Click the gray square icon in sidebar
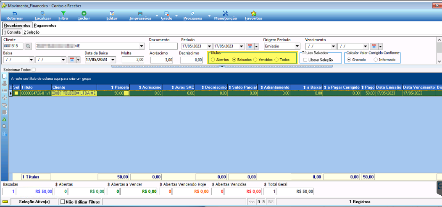This screenshot has width=442, height=207. tap(4, 112)
